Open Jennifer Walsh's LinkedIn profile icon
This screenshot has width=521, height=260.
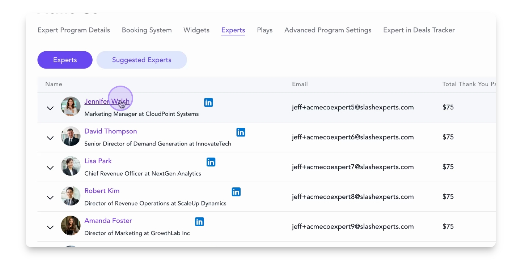point(208,103)
